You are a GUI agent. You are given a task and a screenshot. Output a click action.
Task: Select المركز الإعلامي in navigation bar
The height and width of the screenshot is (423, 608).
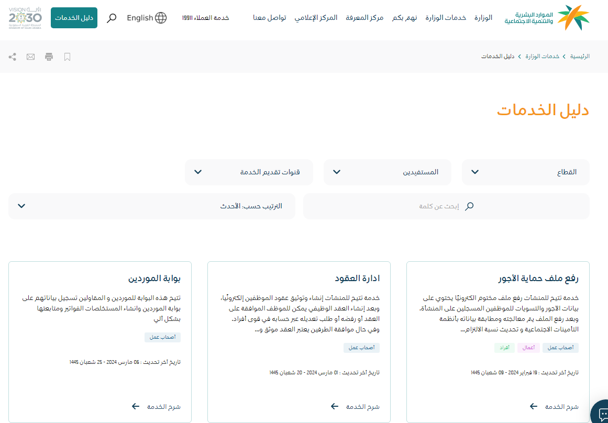(x=316, y=18)
